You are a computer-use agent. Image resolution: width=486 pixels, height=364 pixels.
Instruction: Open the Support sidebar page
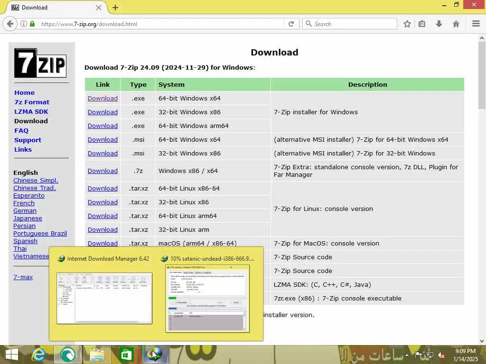pyautogui.click(x=28, y=140)
